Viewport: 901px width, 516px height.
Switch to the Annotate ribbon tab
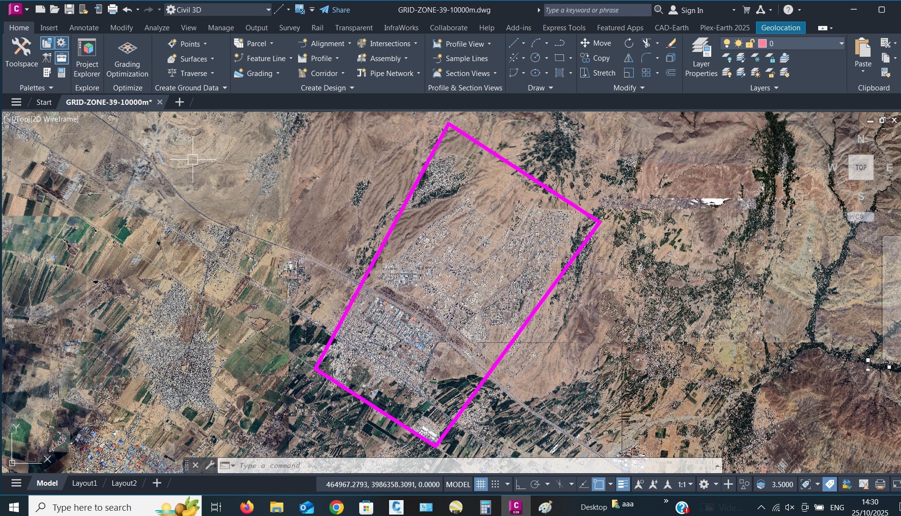click(84, 28)
